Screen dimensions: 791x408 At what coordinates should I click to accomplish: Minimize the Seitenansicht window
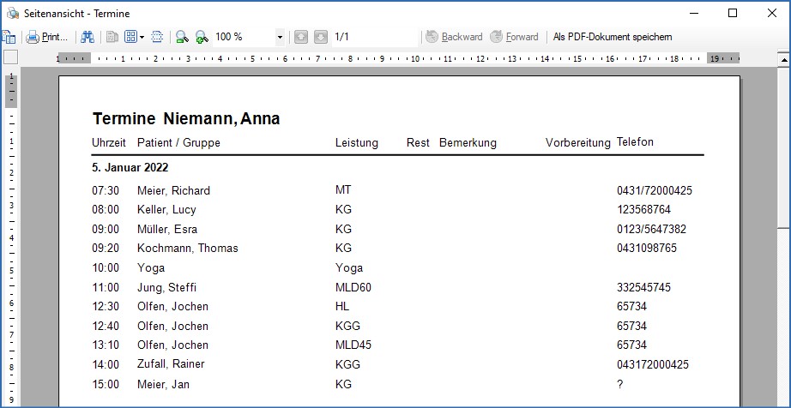(x=694, y=13)
